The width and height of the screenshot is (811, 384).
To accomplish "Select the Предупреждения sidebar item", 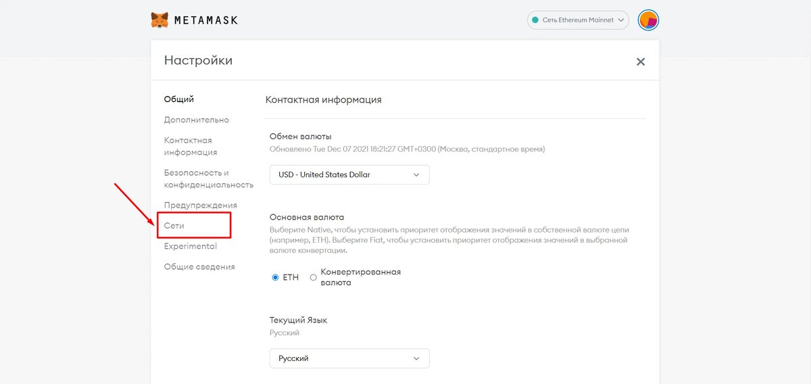I will coord(201,205).
